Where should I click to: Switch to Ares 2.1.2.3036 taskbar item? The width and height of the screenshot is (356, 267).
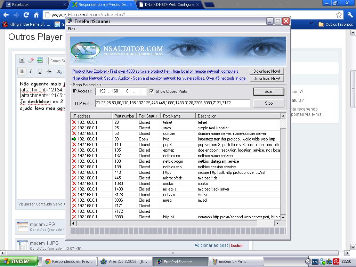(x=125, y=261)
